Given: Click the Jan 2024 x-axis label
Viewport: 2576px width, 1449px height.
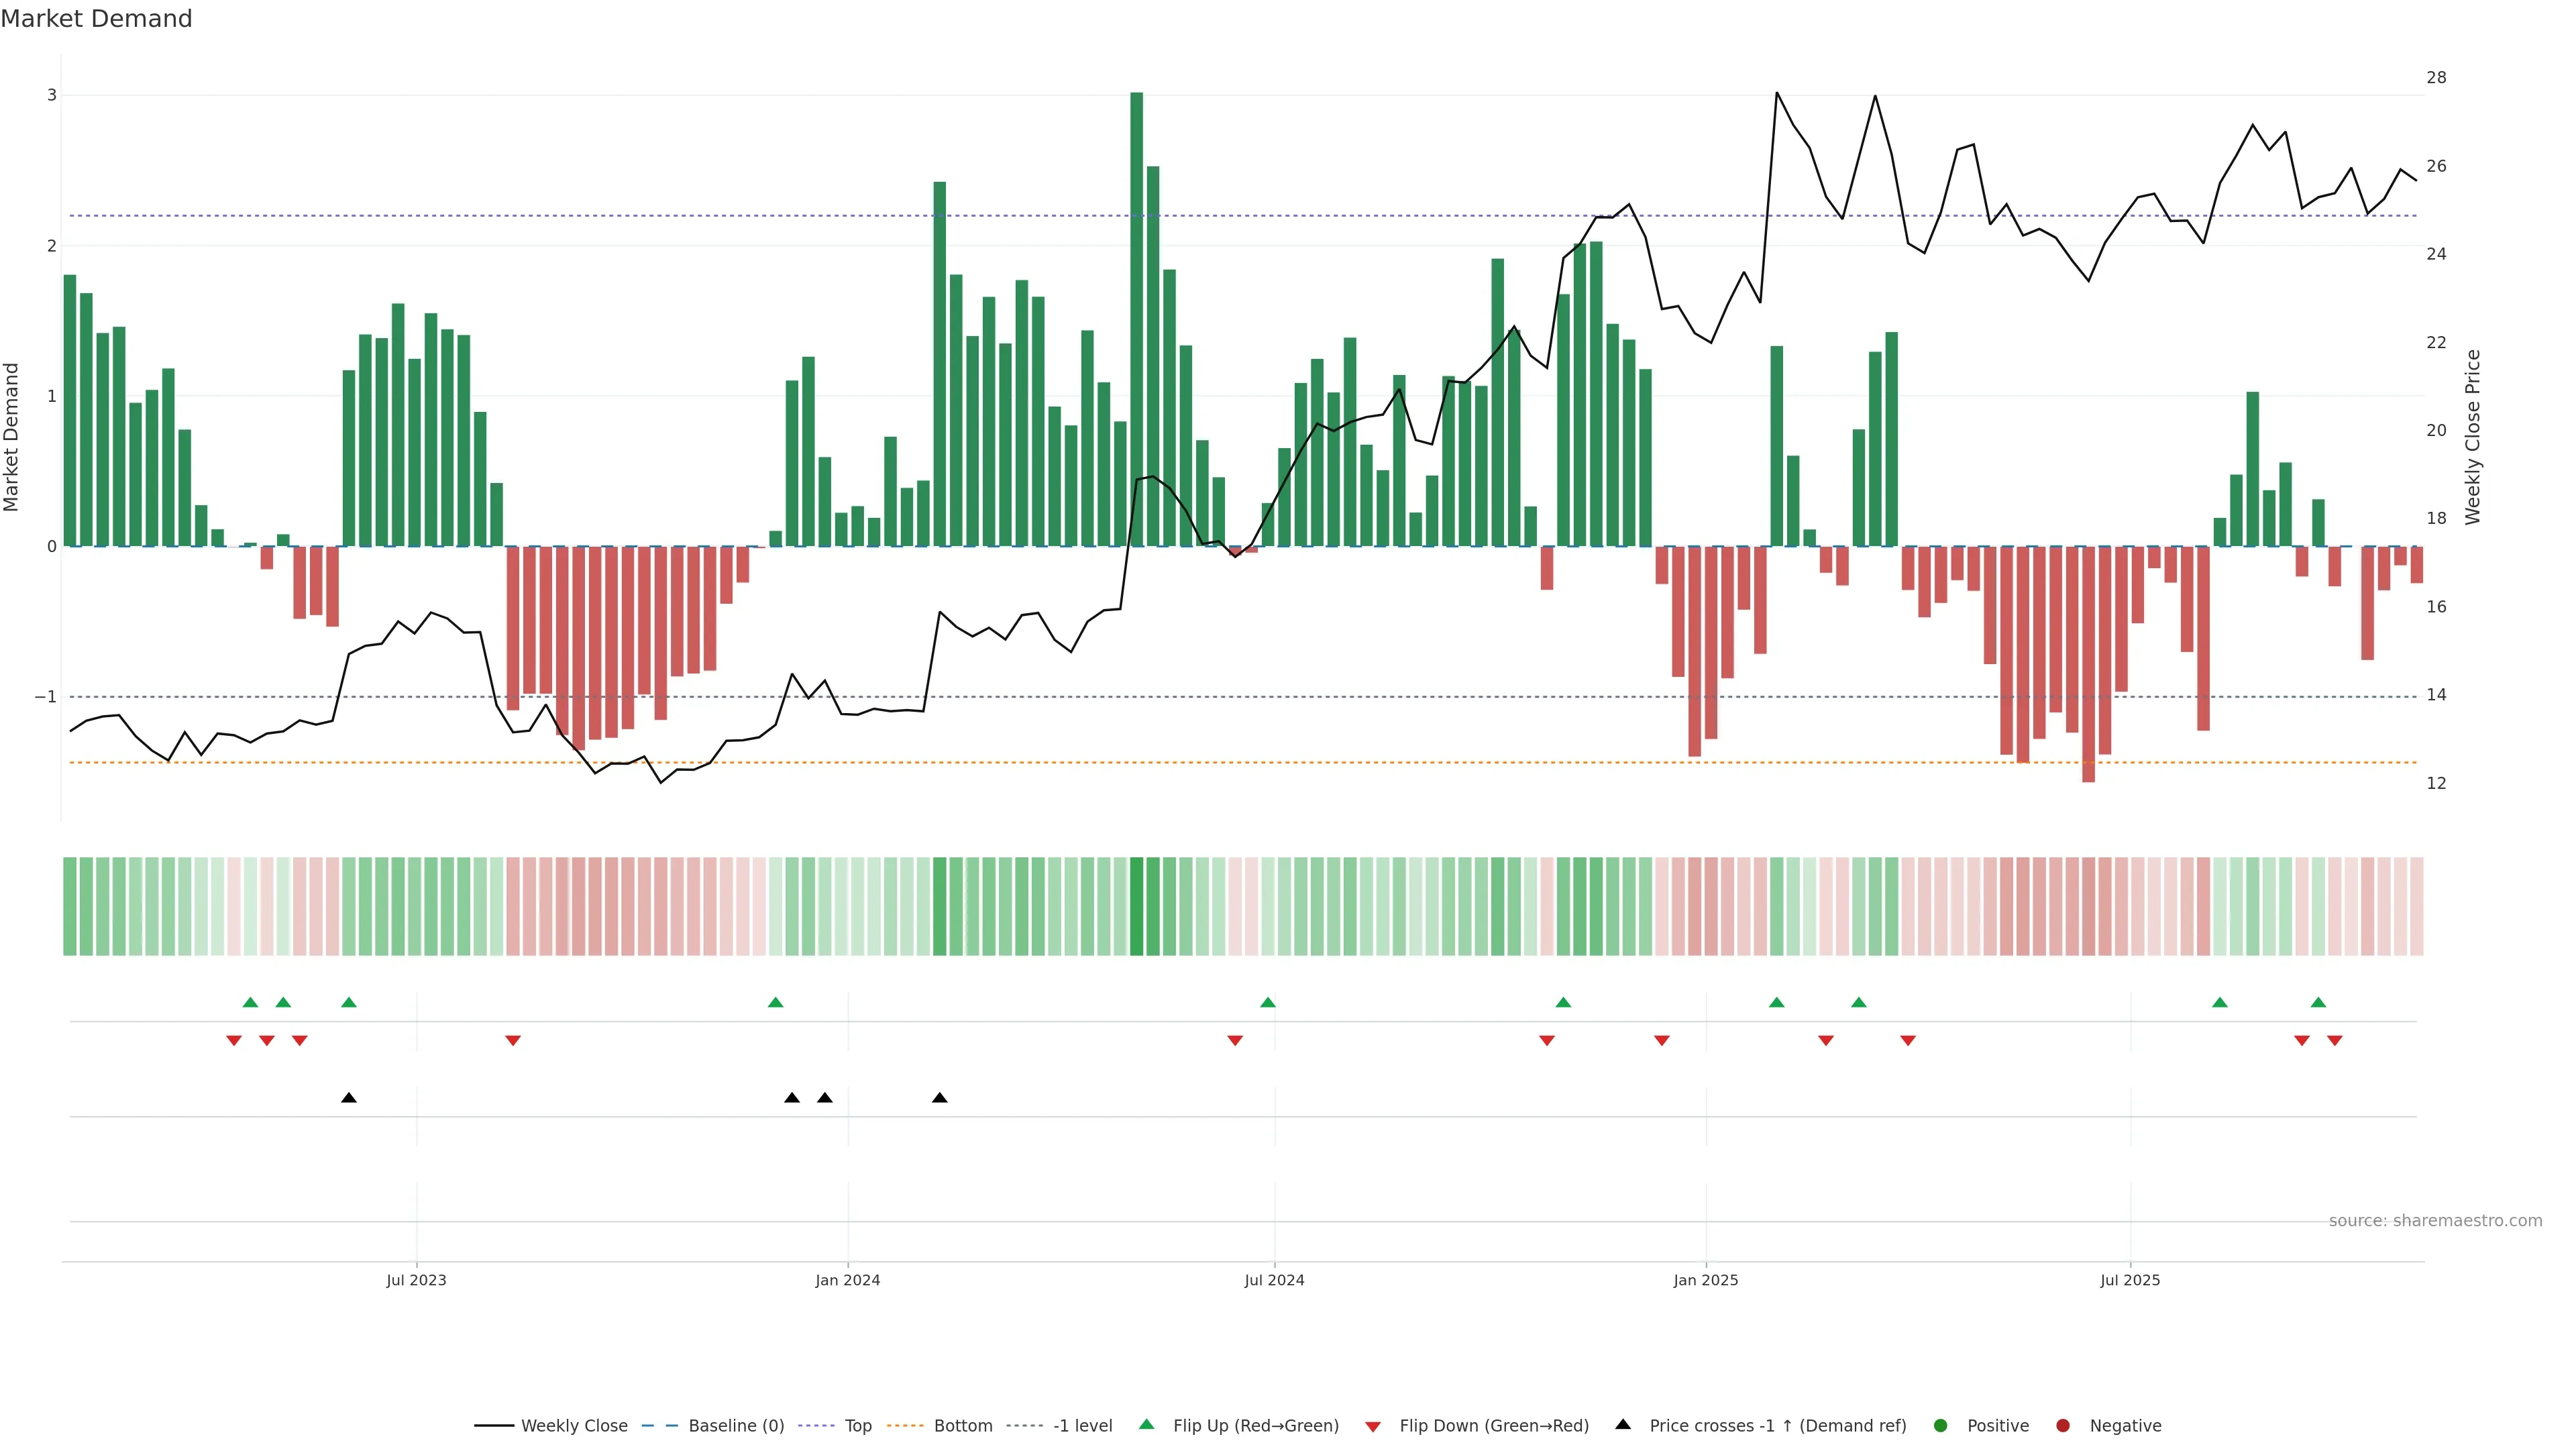Looking at the screenshot, I should (847, 1280).
